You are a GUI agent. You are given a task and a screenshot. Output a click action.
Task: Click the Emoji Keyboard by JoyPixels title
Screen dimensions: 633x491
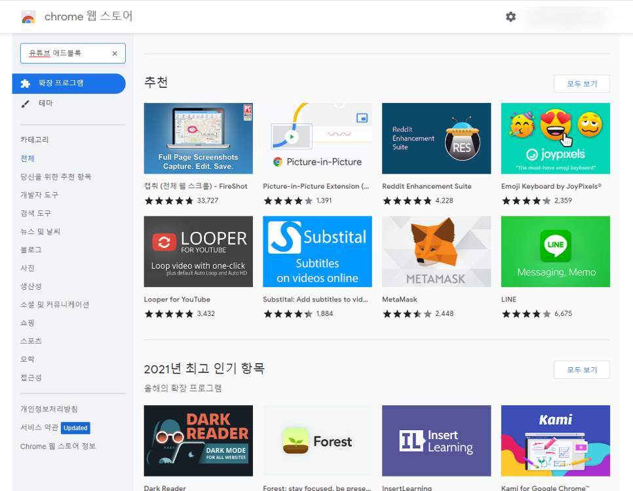(552, 186)
